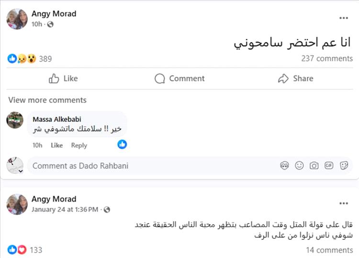Open the 237 comments list
Screen dimensions: 359x258
(x=327, y=58)
